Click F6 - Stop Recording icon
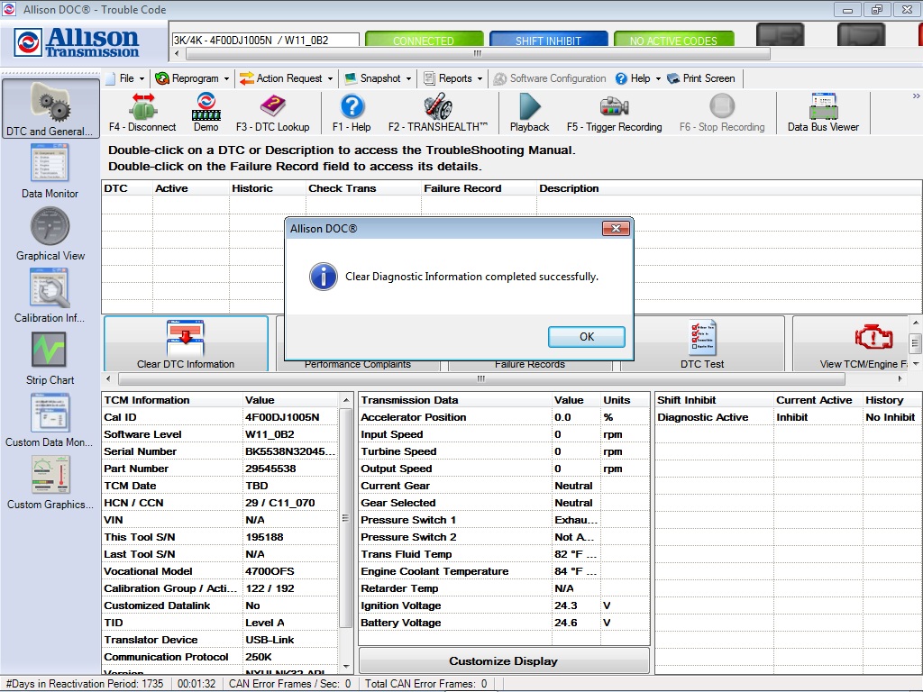 (x=722, y=106)
